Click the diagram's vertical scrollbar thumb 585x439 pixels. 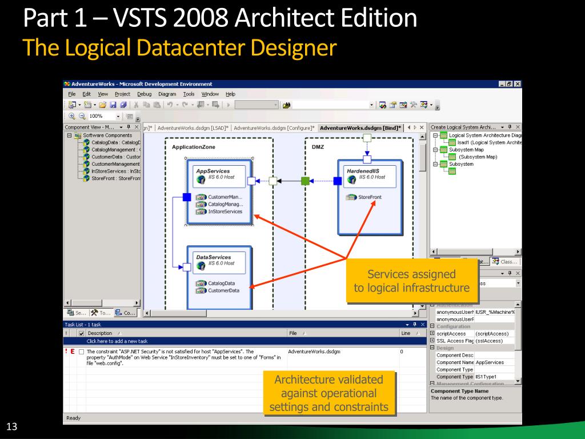pyautogui.click(x=422, y=158)
